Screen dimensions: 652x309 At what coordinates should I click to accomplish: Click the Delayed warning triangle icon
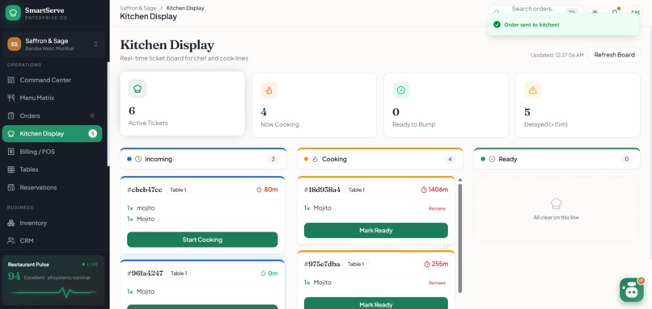pos(532,90)
